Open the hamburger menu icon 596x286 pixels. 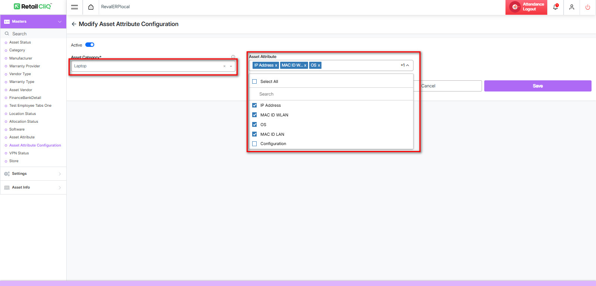74,7
